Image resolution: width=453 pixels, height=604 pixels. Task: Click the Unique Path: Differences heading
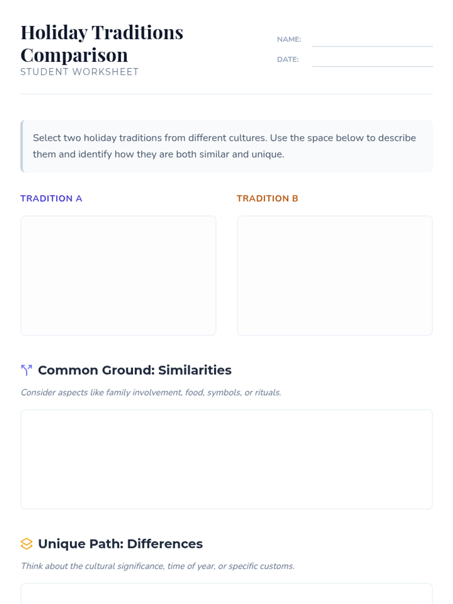point(120,544)
